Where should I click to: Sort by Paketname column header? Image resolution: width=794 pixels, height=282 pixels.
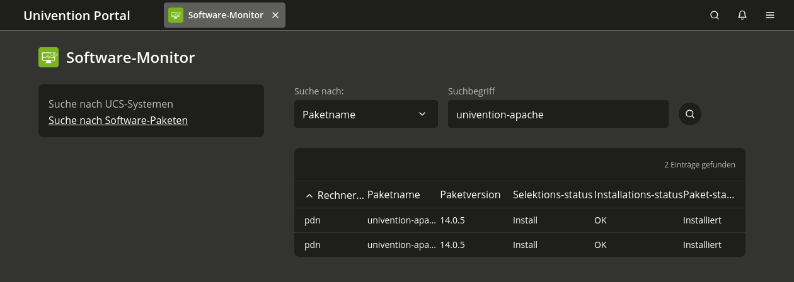[x=393, y=195]
